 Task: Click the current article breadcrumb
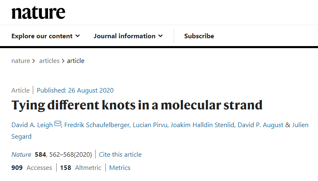pos(75,61)
